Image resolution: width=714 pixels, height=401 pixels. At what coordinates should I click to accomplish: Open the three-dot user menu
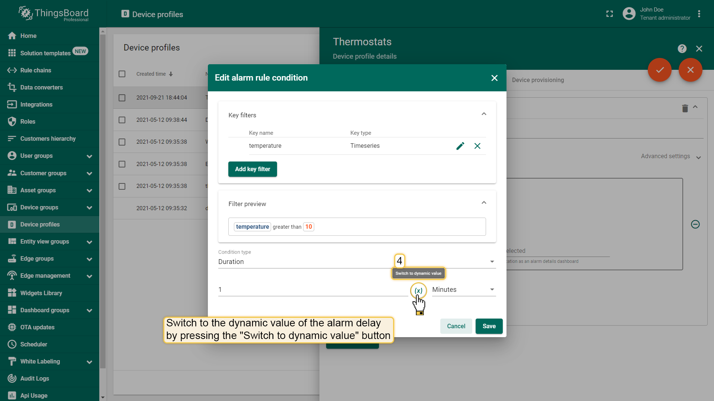699,14
